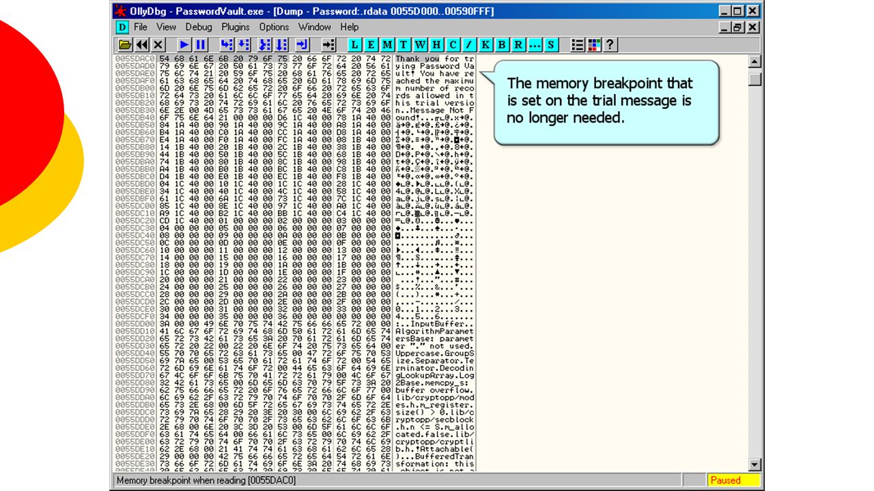This screenshot has height=491, width=874.
Task: Open the Help menu
Action: click(349, 27)
